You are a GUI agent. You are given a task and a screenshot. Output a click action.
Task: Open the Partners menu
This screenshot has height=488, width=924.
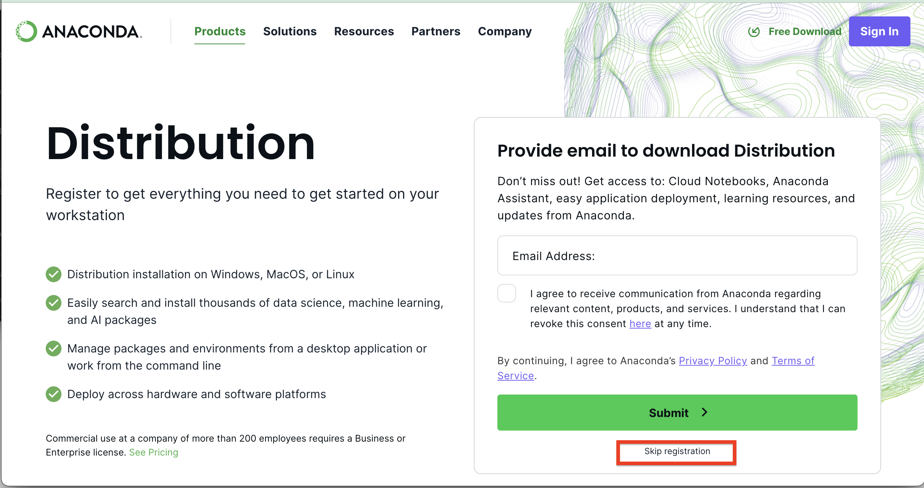(436, 31)
